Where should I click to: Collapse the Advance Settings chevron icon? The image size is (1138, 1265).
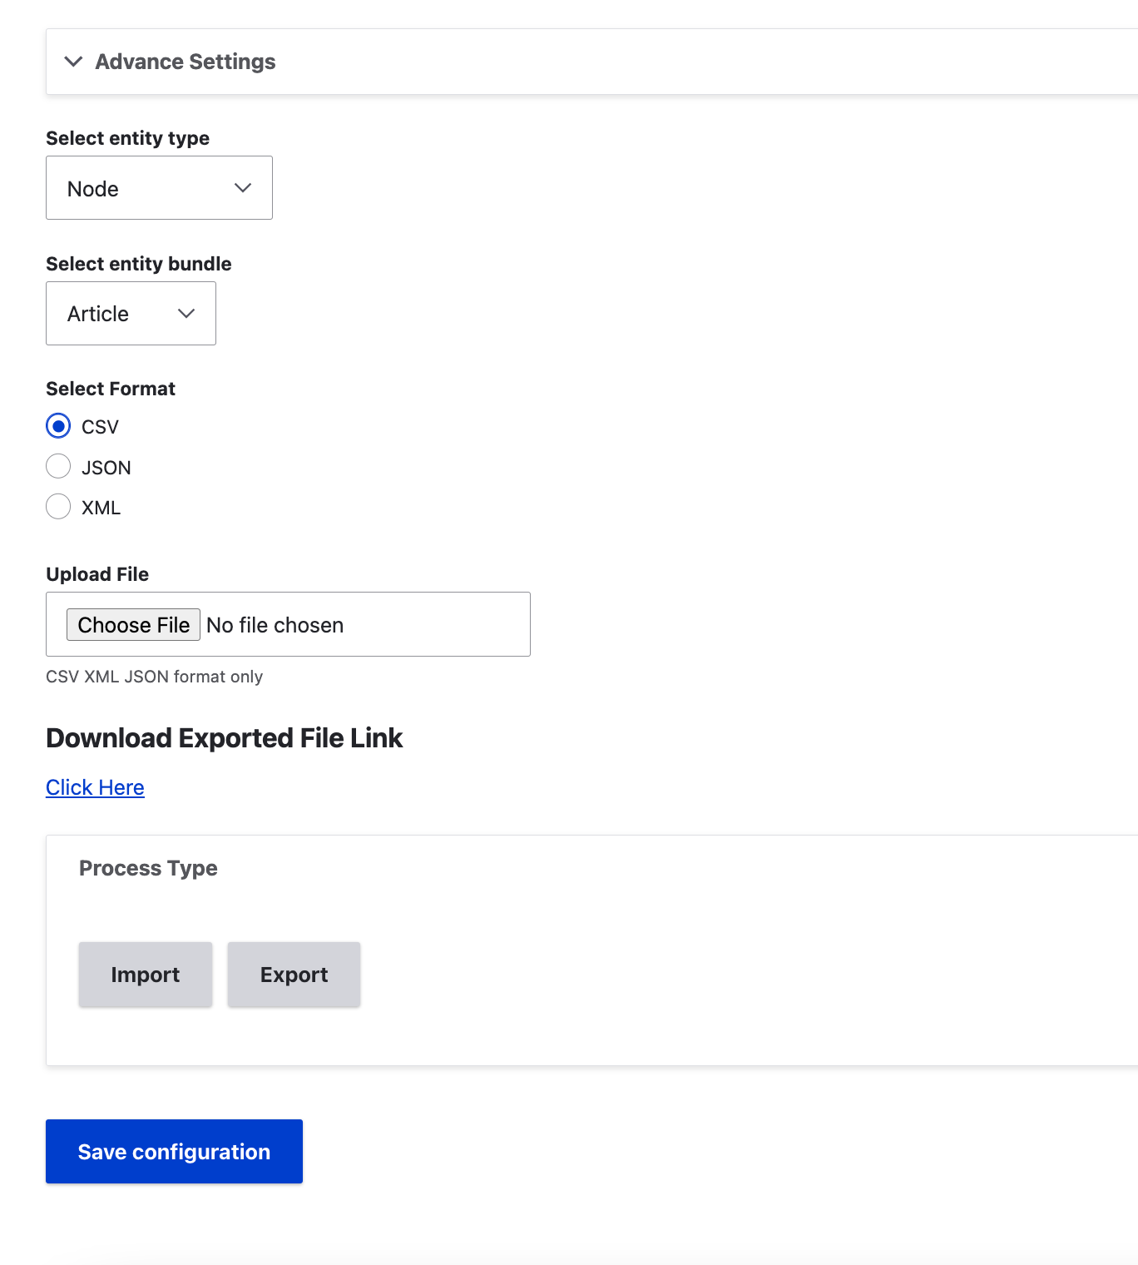pyautogui.click(x=73, y=62)
